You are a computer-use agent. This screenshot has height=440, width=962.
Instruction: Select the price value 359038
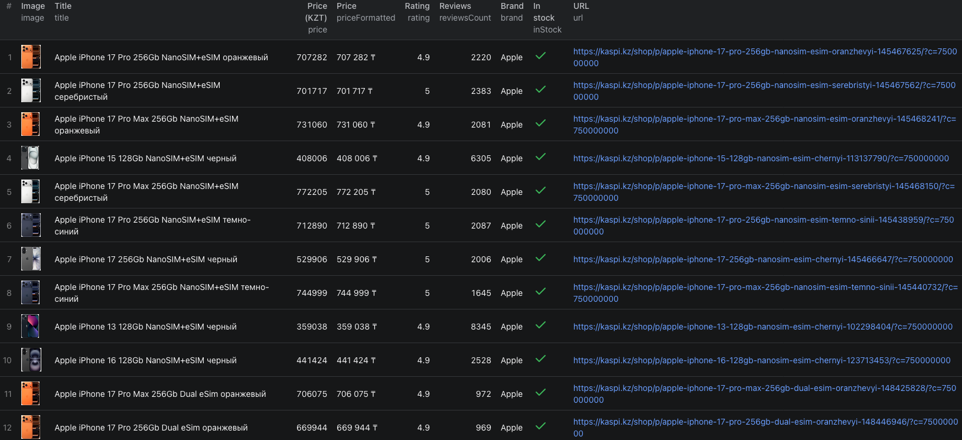pyautogui.click(x=312, y=327)
